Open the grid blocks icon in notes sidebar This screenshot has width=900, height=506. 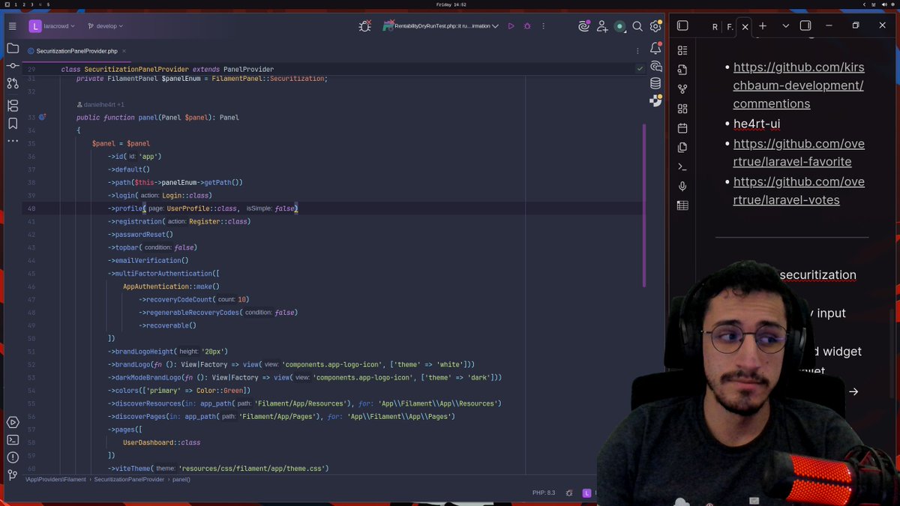(682, 109)
